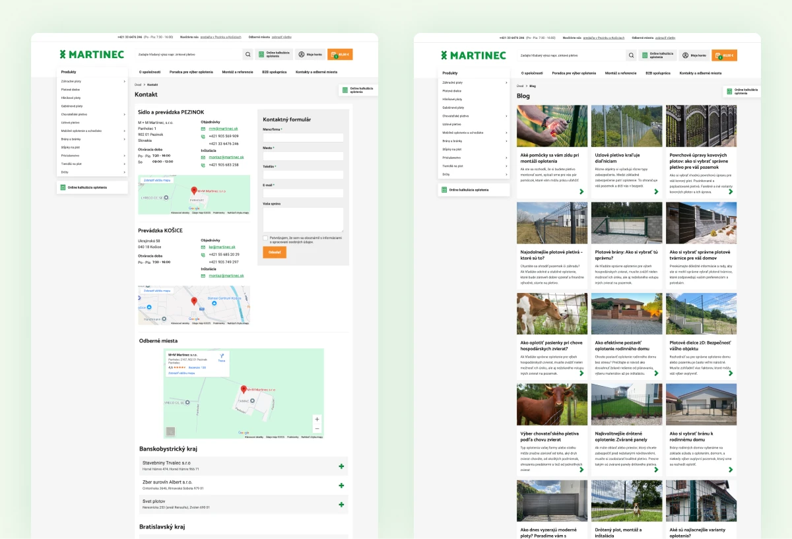The height and width of the screenshot is (539, 792).
Task: Click green arrow on Uzlové pletivo kraľuje article
Action: click(656, 192)
